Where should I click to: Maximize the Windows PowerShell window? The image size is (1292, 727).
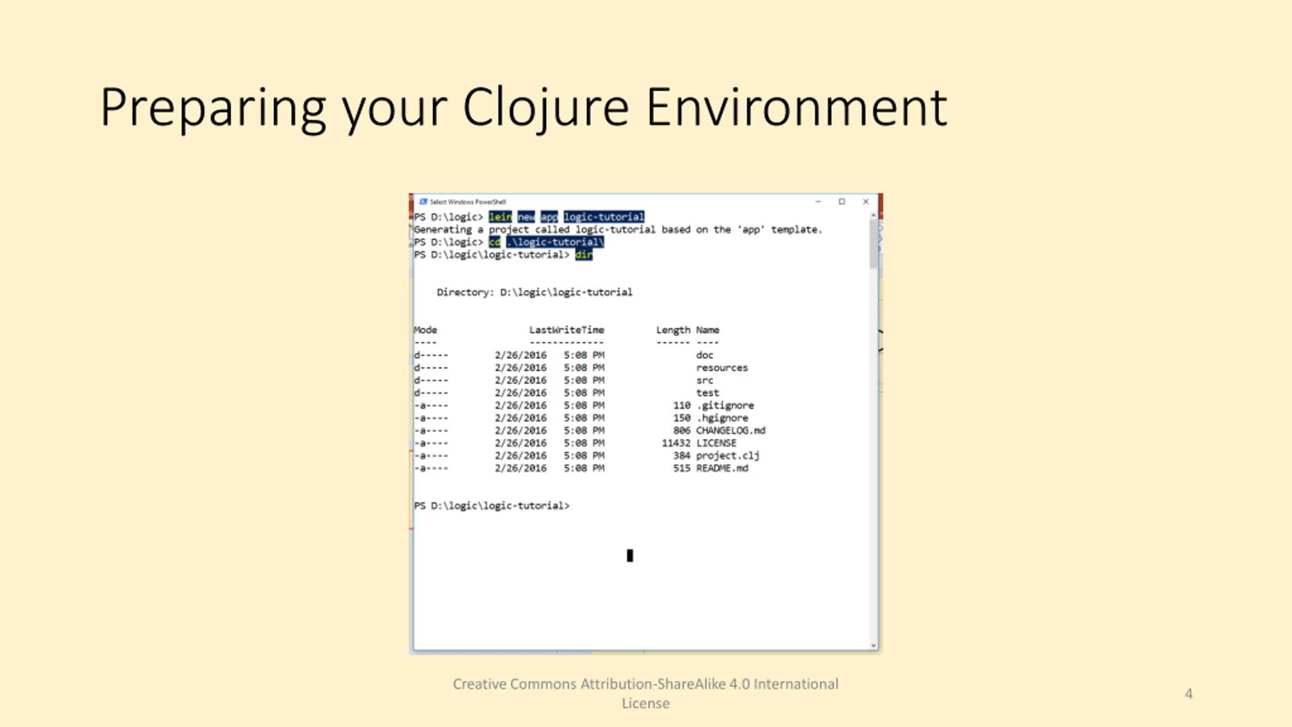click(842, 201)
